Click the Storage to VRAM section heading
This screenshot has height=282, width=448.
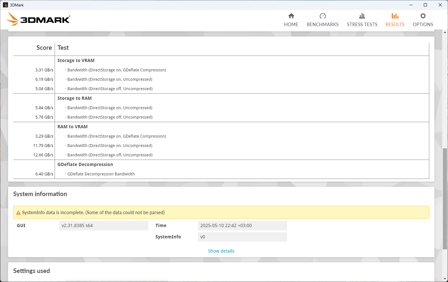[x=76, y=60]
